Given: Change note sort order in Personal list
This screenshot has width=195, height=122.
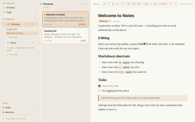Looking at the screenshot, I should (82, 4).
